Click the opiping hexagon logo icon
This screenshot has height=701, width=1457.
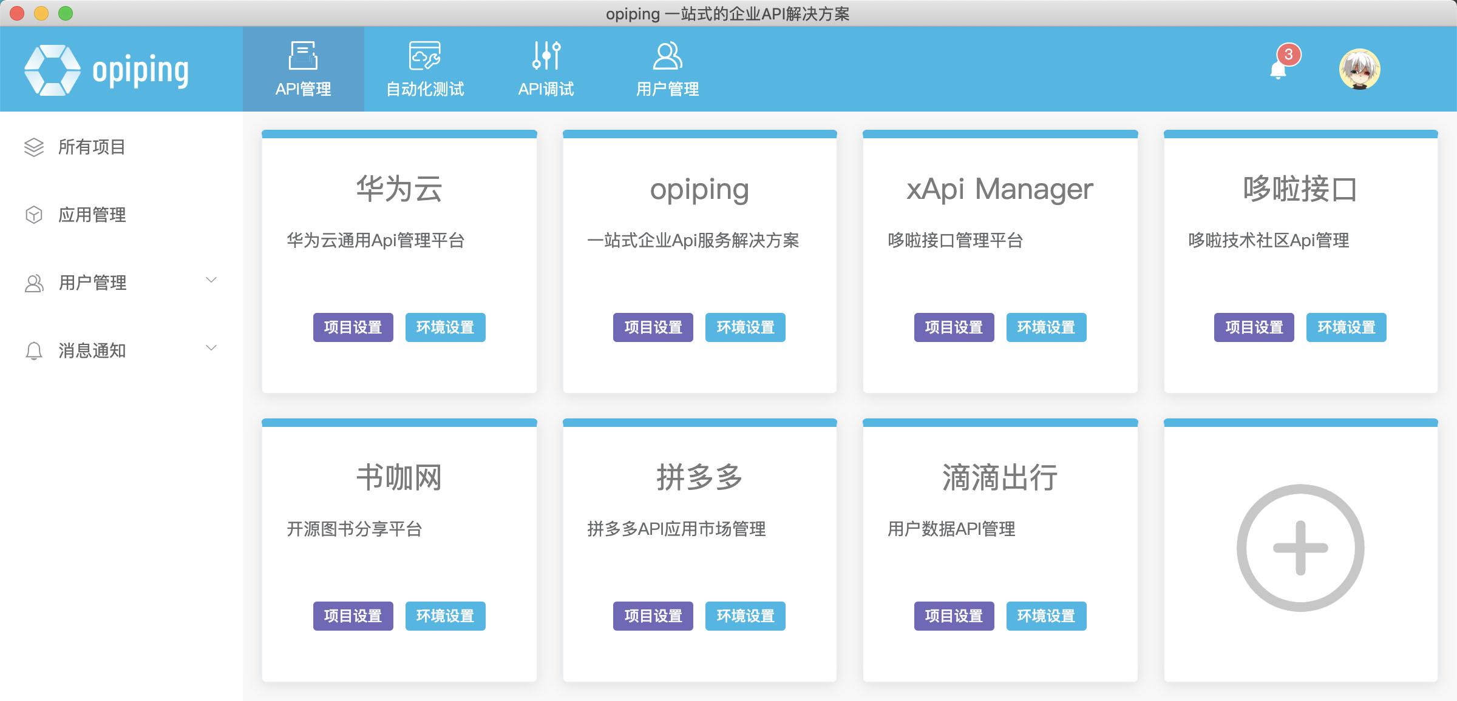coord(52,70)
